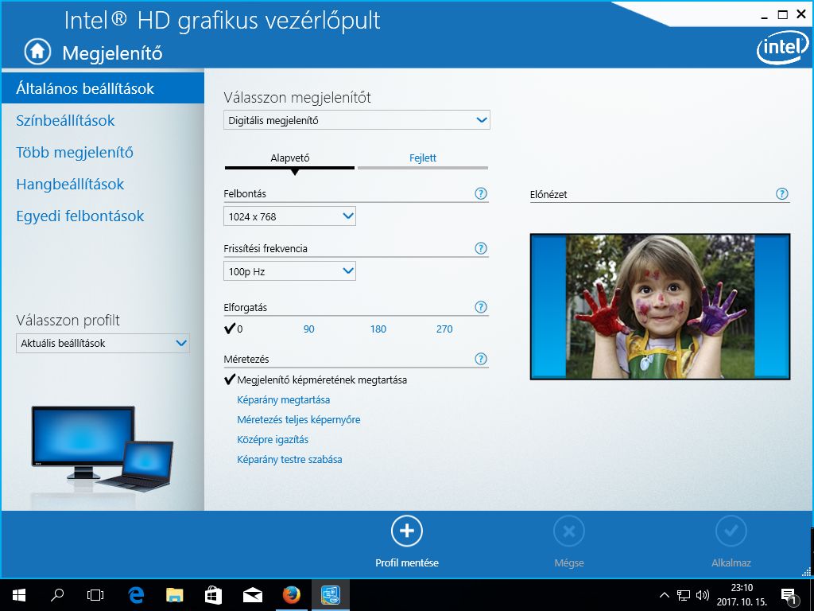Select 270 degree rotation
The height and width of the screenshot is (611, 814).
tap(444, 329)
